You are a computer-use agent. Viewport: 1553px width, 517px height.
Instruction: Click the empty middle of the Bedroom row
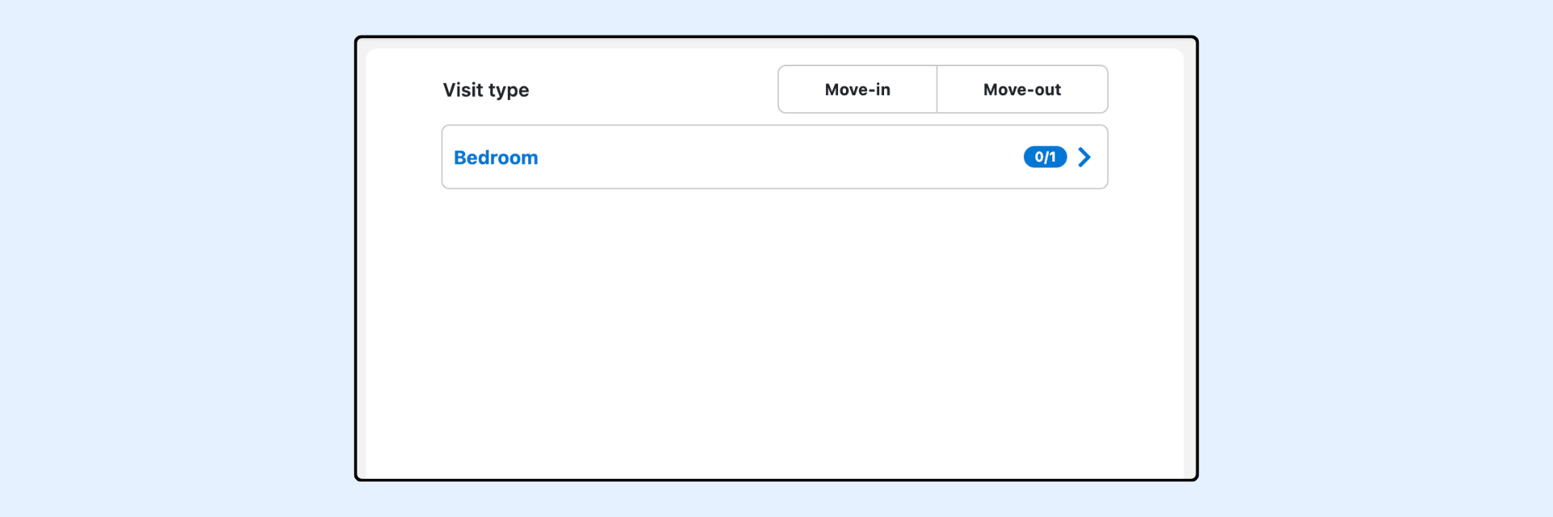click(x=774, y=157)
